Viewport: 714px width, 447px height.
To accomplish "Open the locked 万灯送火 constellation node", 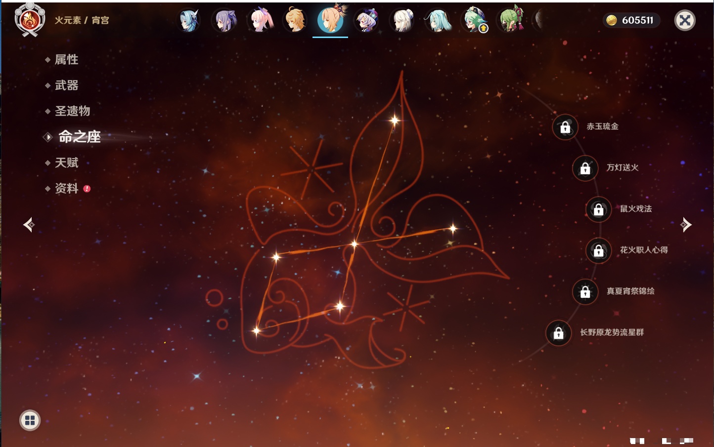I will click(585, 168).
